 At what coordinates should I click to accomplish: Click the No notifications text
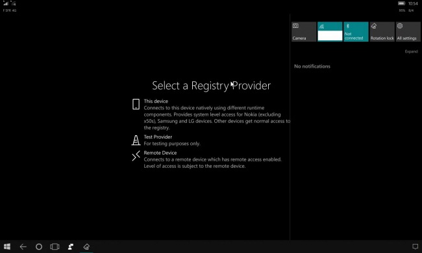pos(312,66)
